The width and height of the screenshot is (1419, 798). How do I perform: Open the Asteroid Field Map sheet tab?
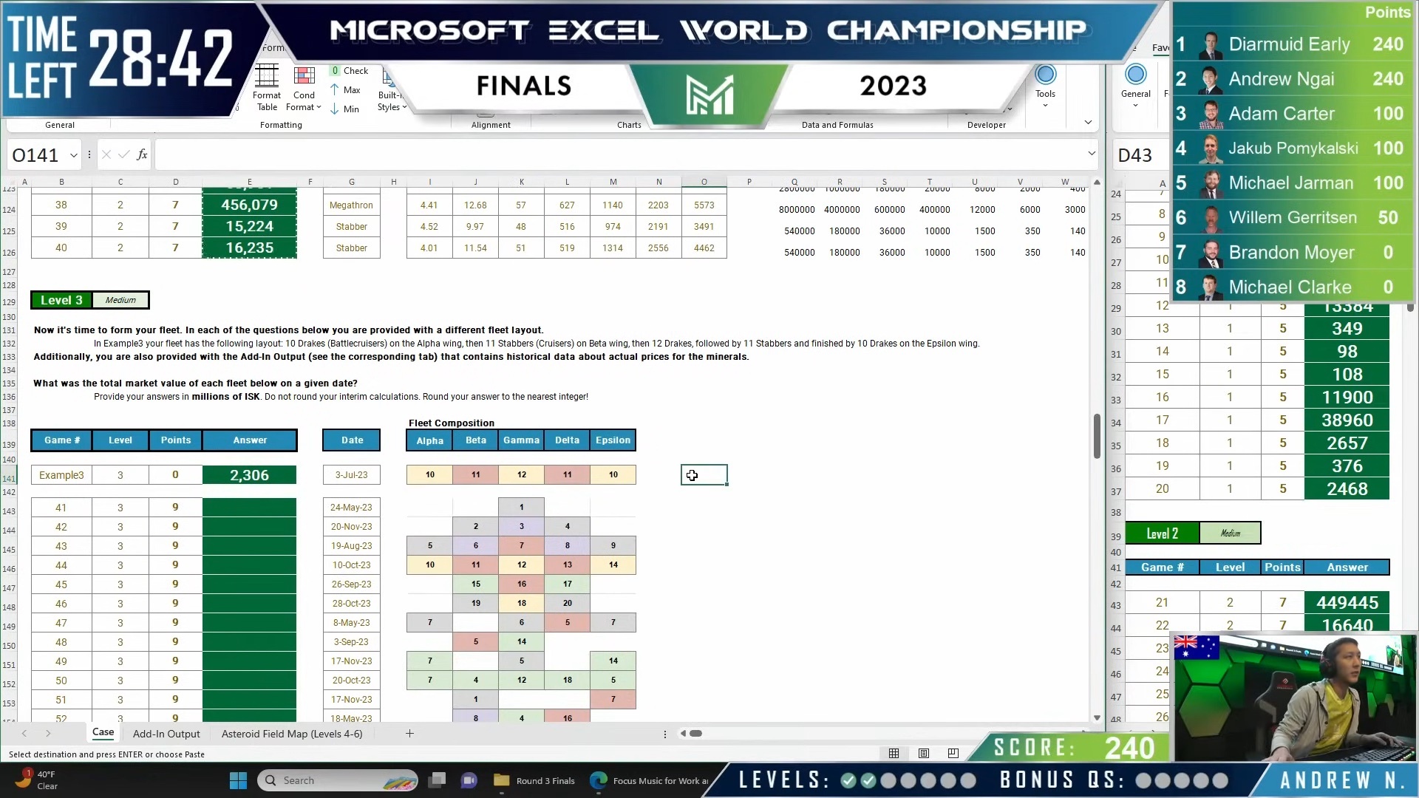coord(292,734)
